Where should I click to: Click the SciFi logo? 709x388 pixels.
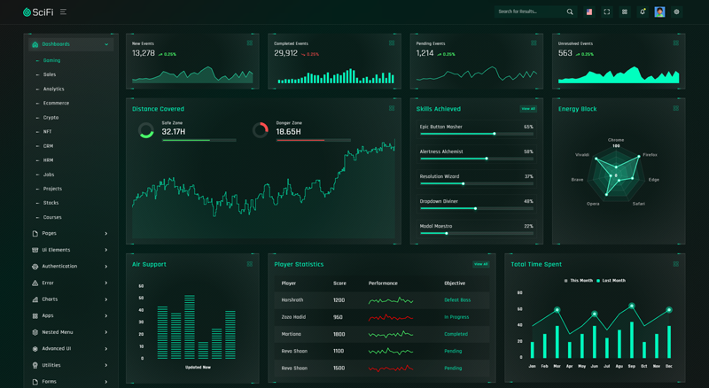coord(38,12)
